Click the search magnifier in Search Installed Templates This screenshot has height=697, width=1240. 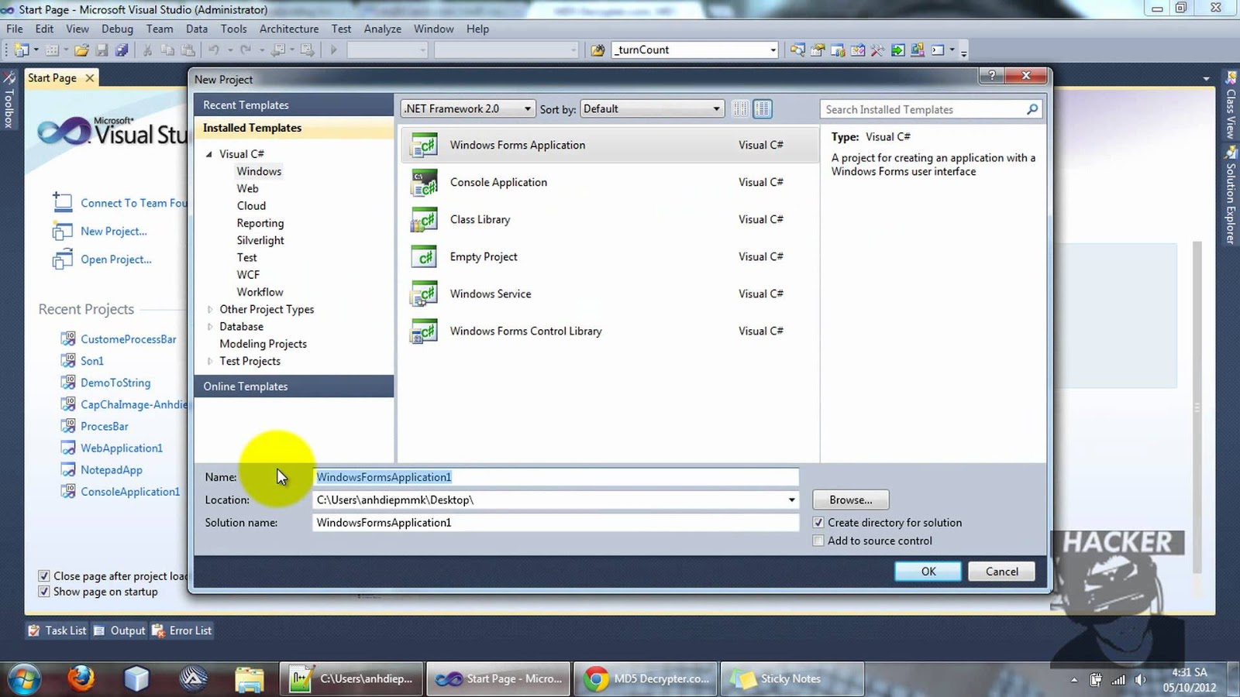[1032, 109]
